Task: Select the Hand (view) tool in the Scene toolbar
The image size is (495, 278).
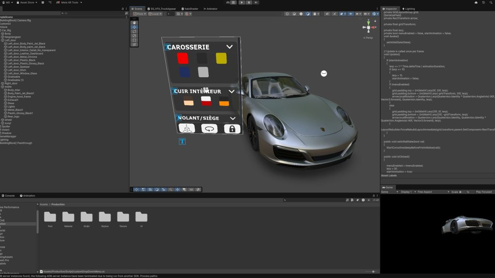Action: pyautogui.click(x=134, y=23)
